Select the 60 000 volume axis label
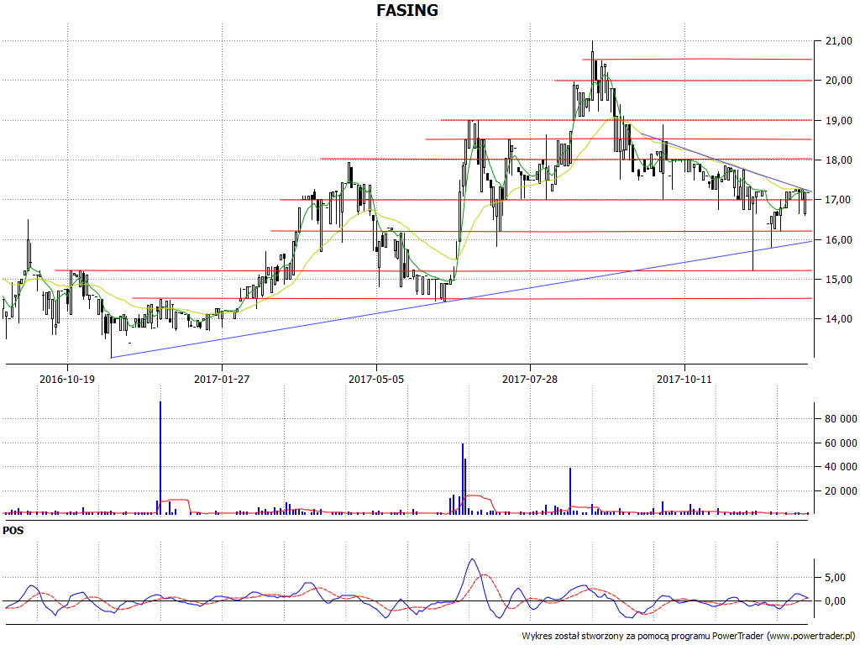Screen dimensions: 860x645 click(841, 443)
